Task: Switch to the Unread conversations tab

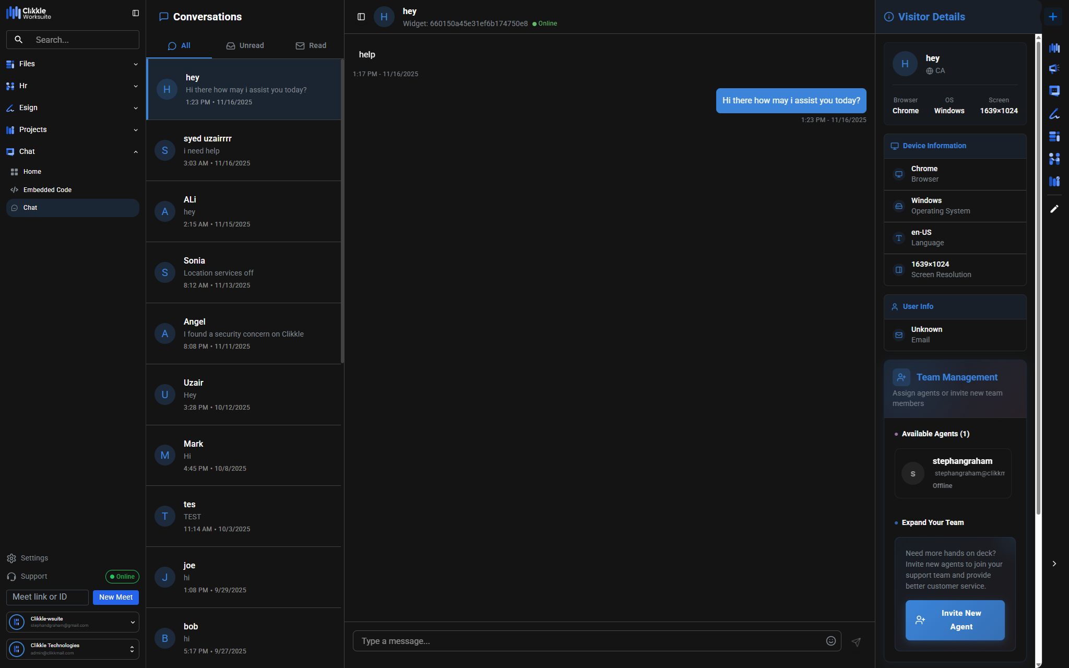Action: point(245,46)
